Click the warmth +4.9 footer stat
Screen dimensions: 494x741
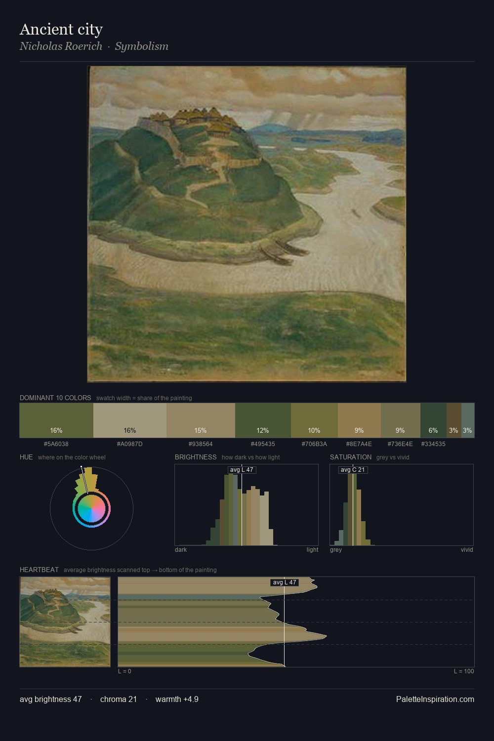coord(177,699)
